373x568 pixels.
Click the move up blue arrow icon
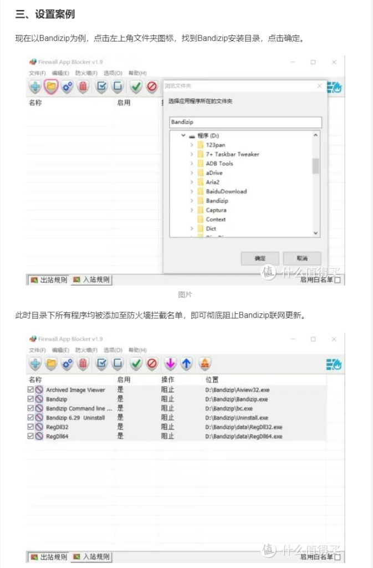click(x=186, y=364)
